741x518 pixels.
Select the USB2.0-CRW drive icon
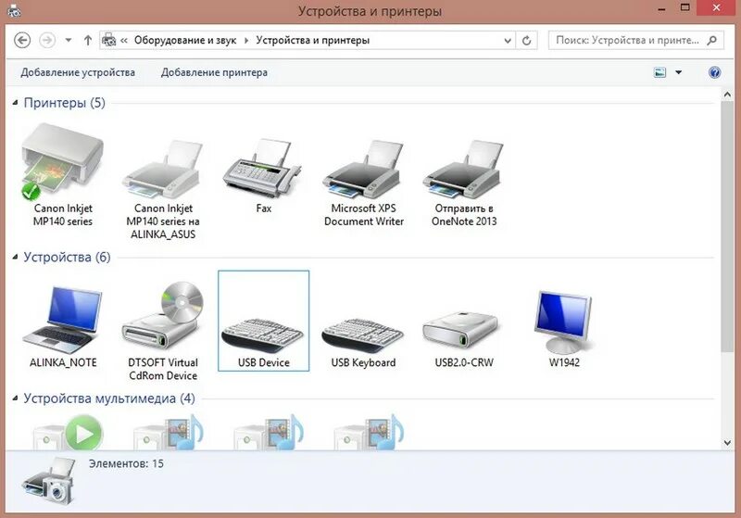[x=460, y=331]
